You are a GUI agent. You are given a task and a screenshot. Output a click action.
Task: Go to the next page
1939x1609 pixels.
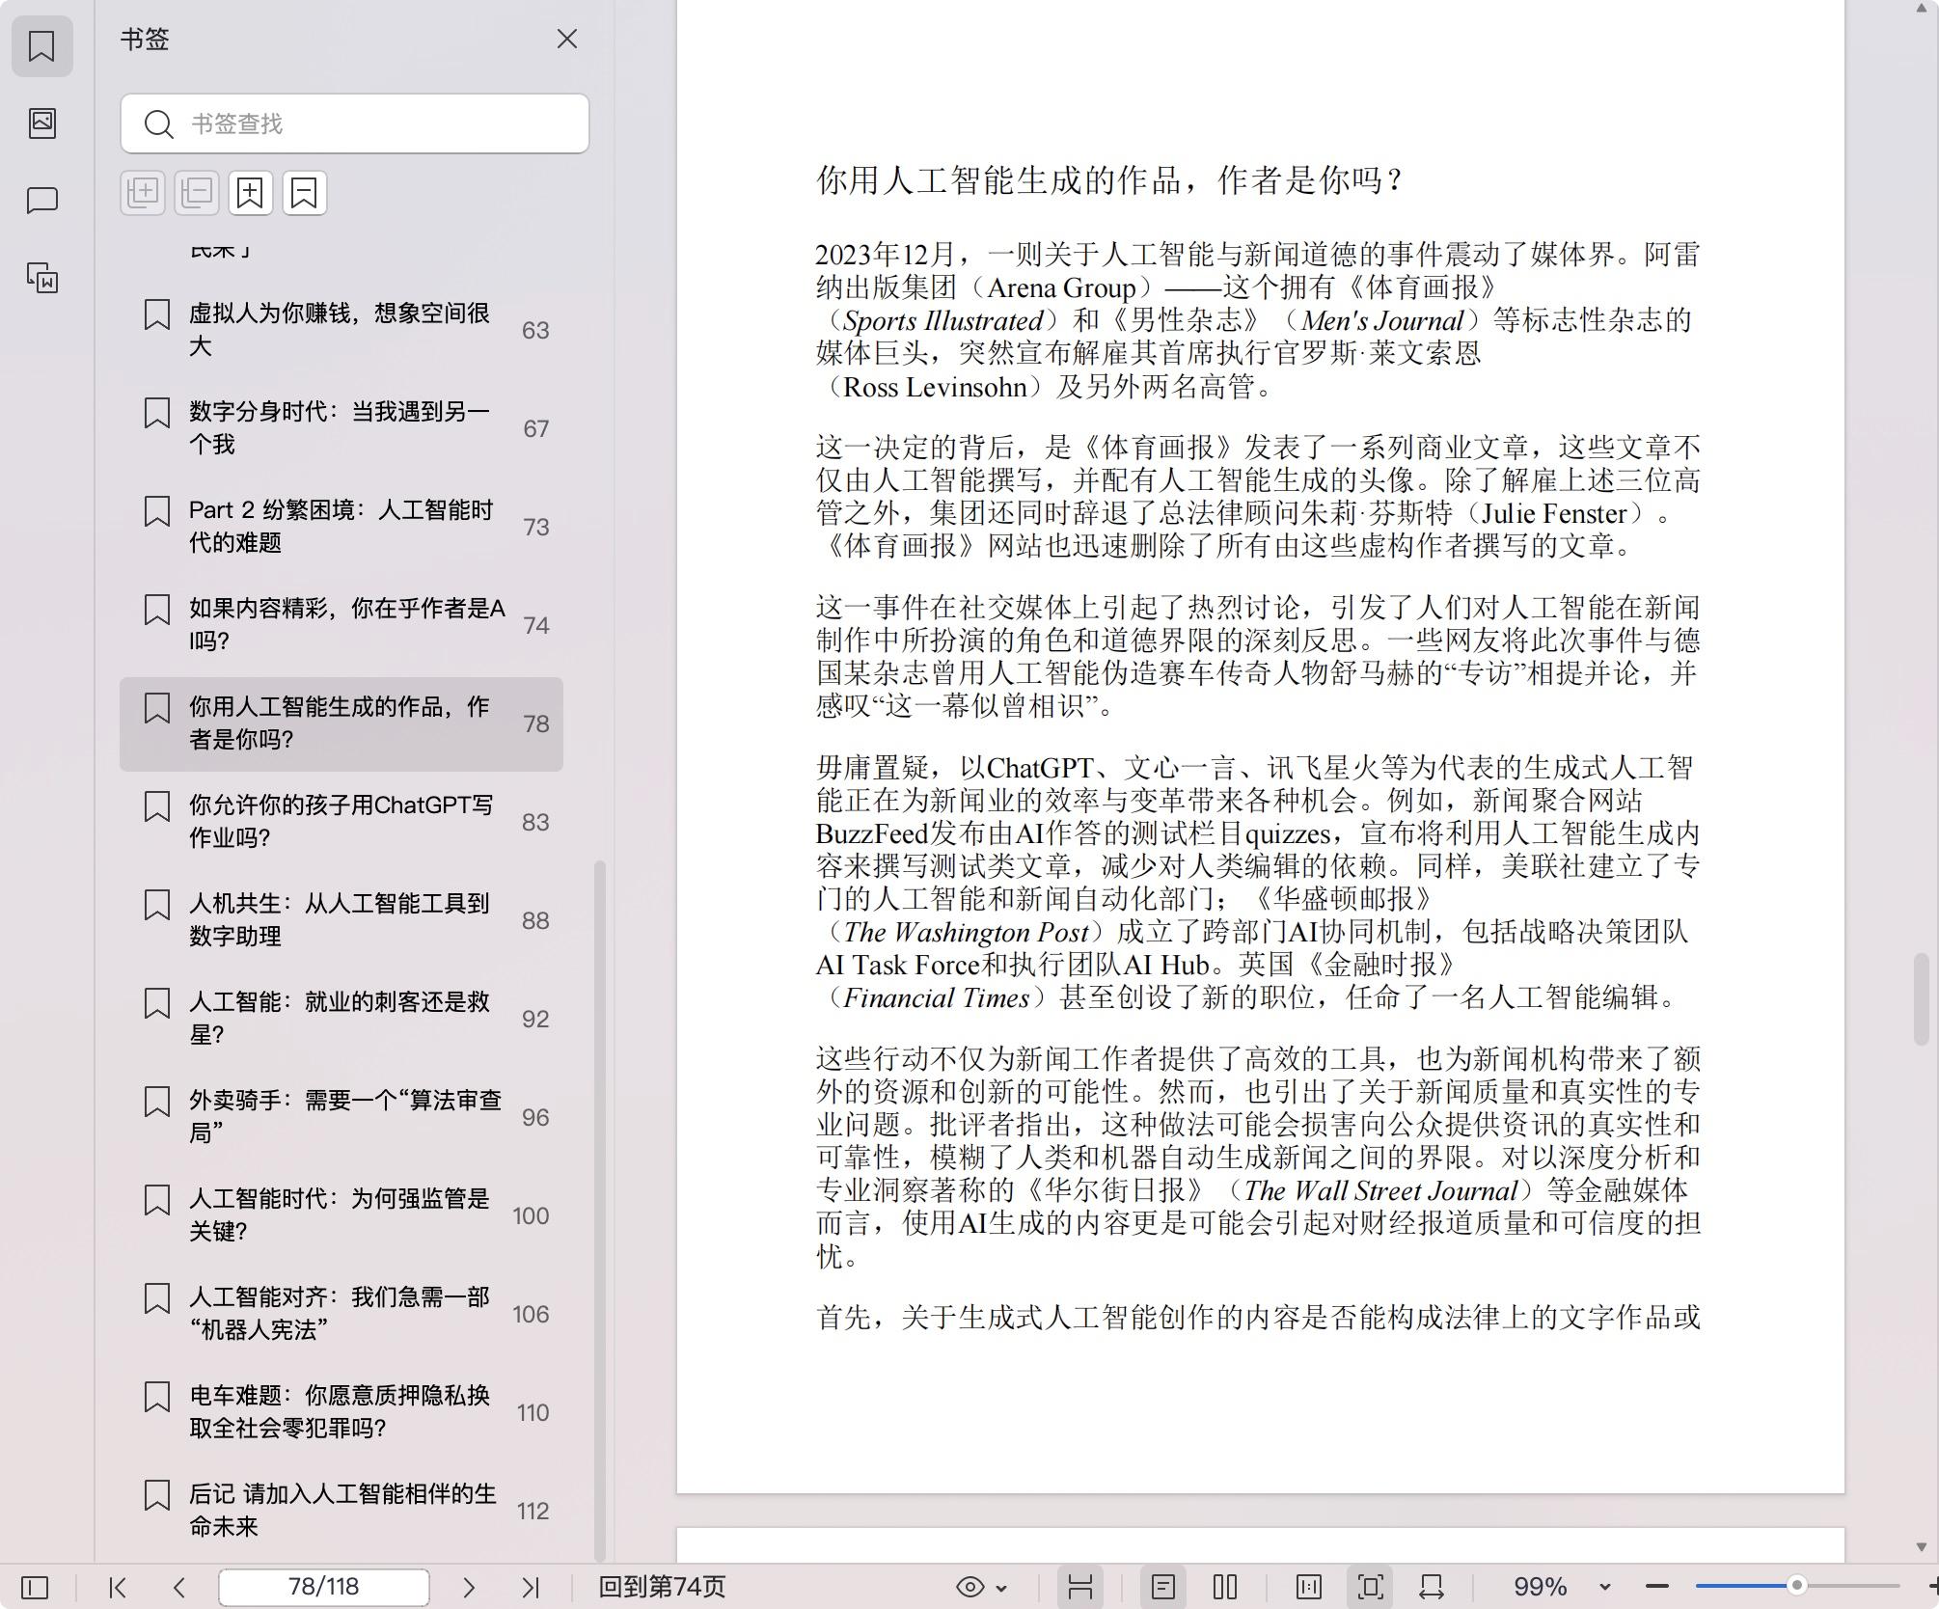pos(469,1587)
